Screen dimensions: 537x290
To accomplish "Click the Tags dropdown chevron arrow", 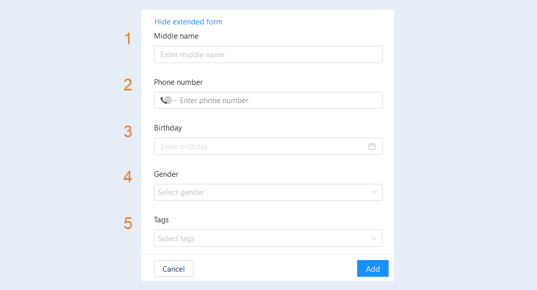I will coord(374,238).
